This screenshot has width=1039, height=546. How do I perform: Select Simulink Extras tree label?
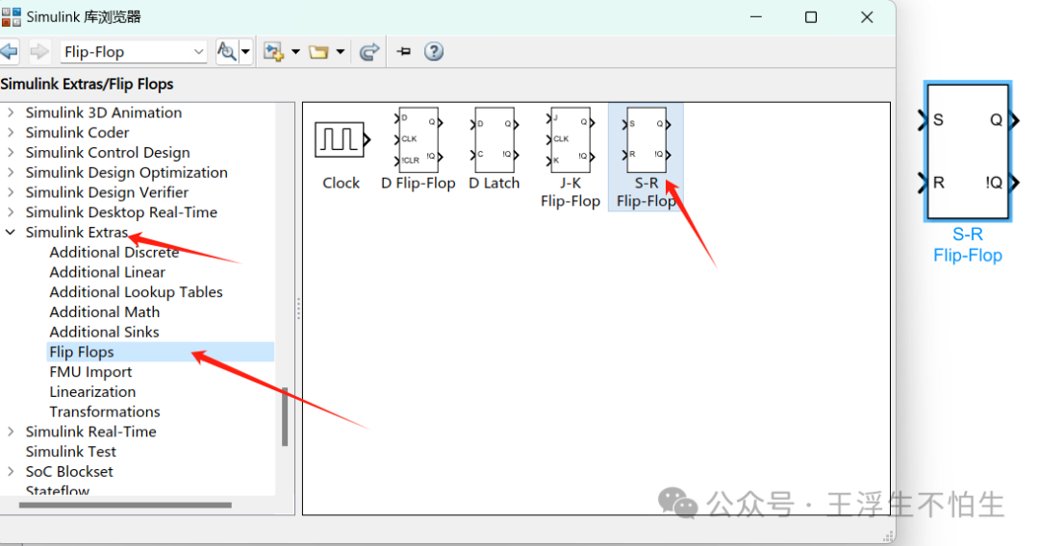coord(77,233)
